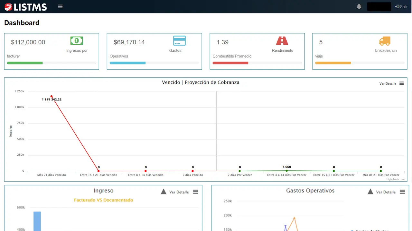412x231 pixels.
Task: Click the blue credit card icon
Action: (179, 41)
